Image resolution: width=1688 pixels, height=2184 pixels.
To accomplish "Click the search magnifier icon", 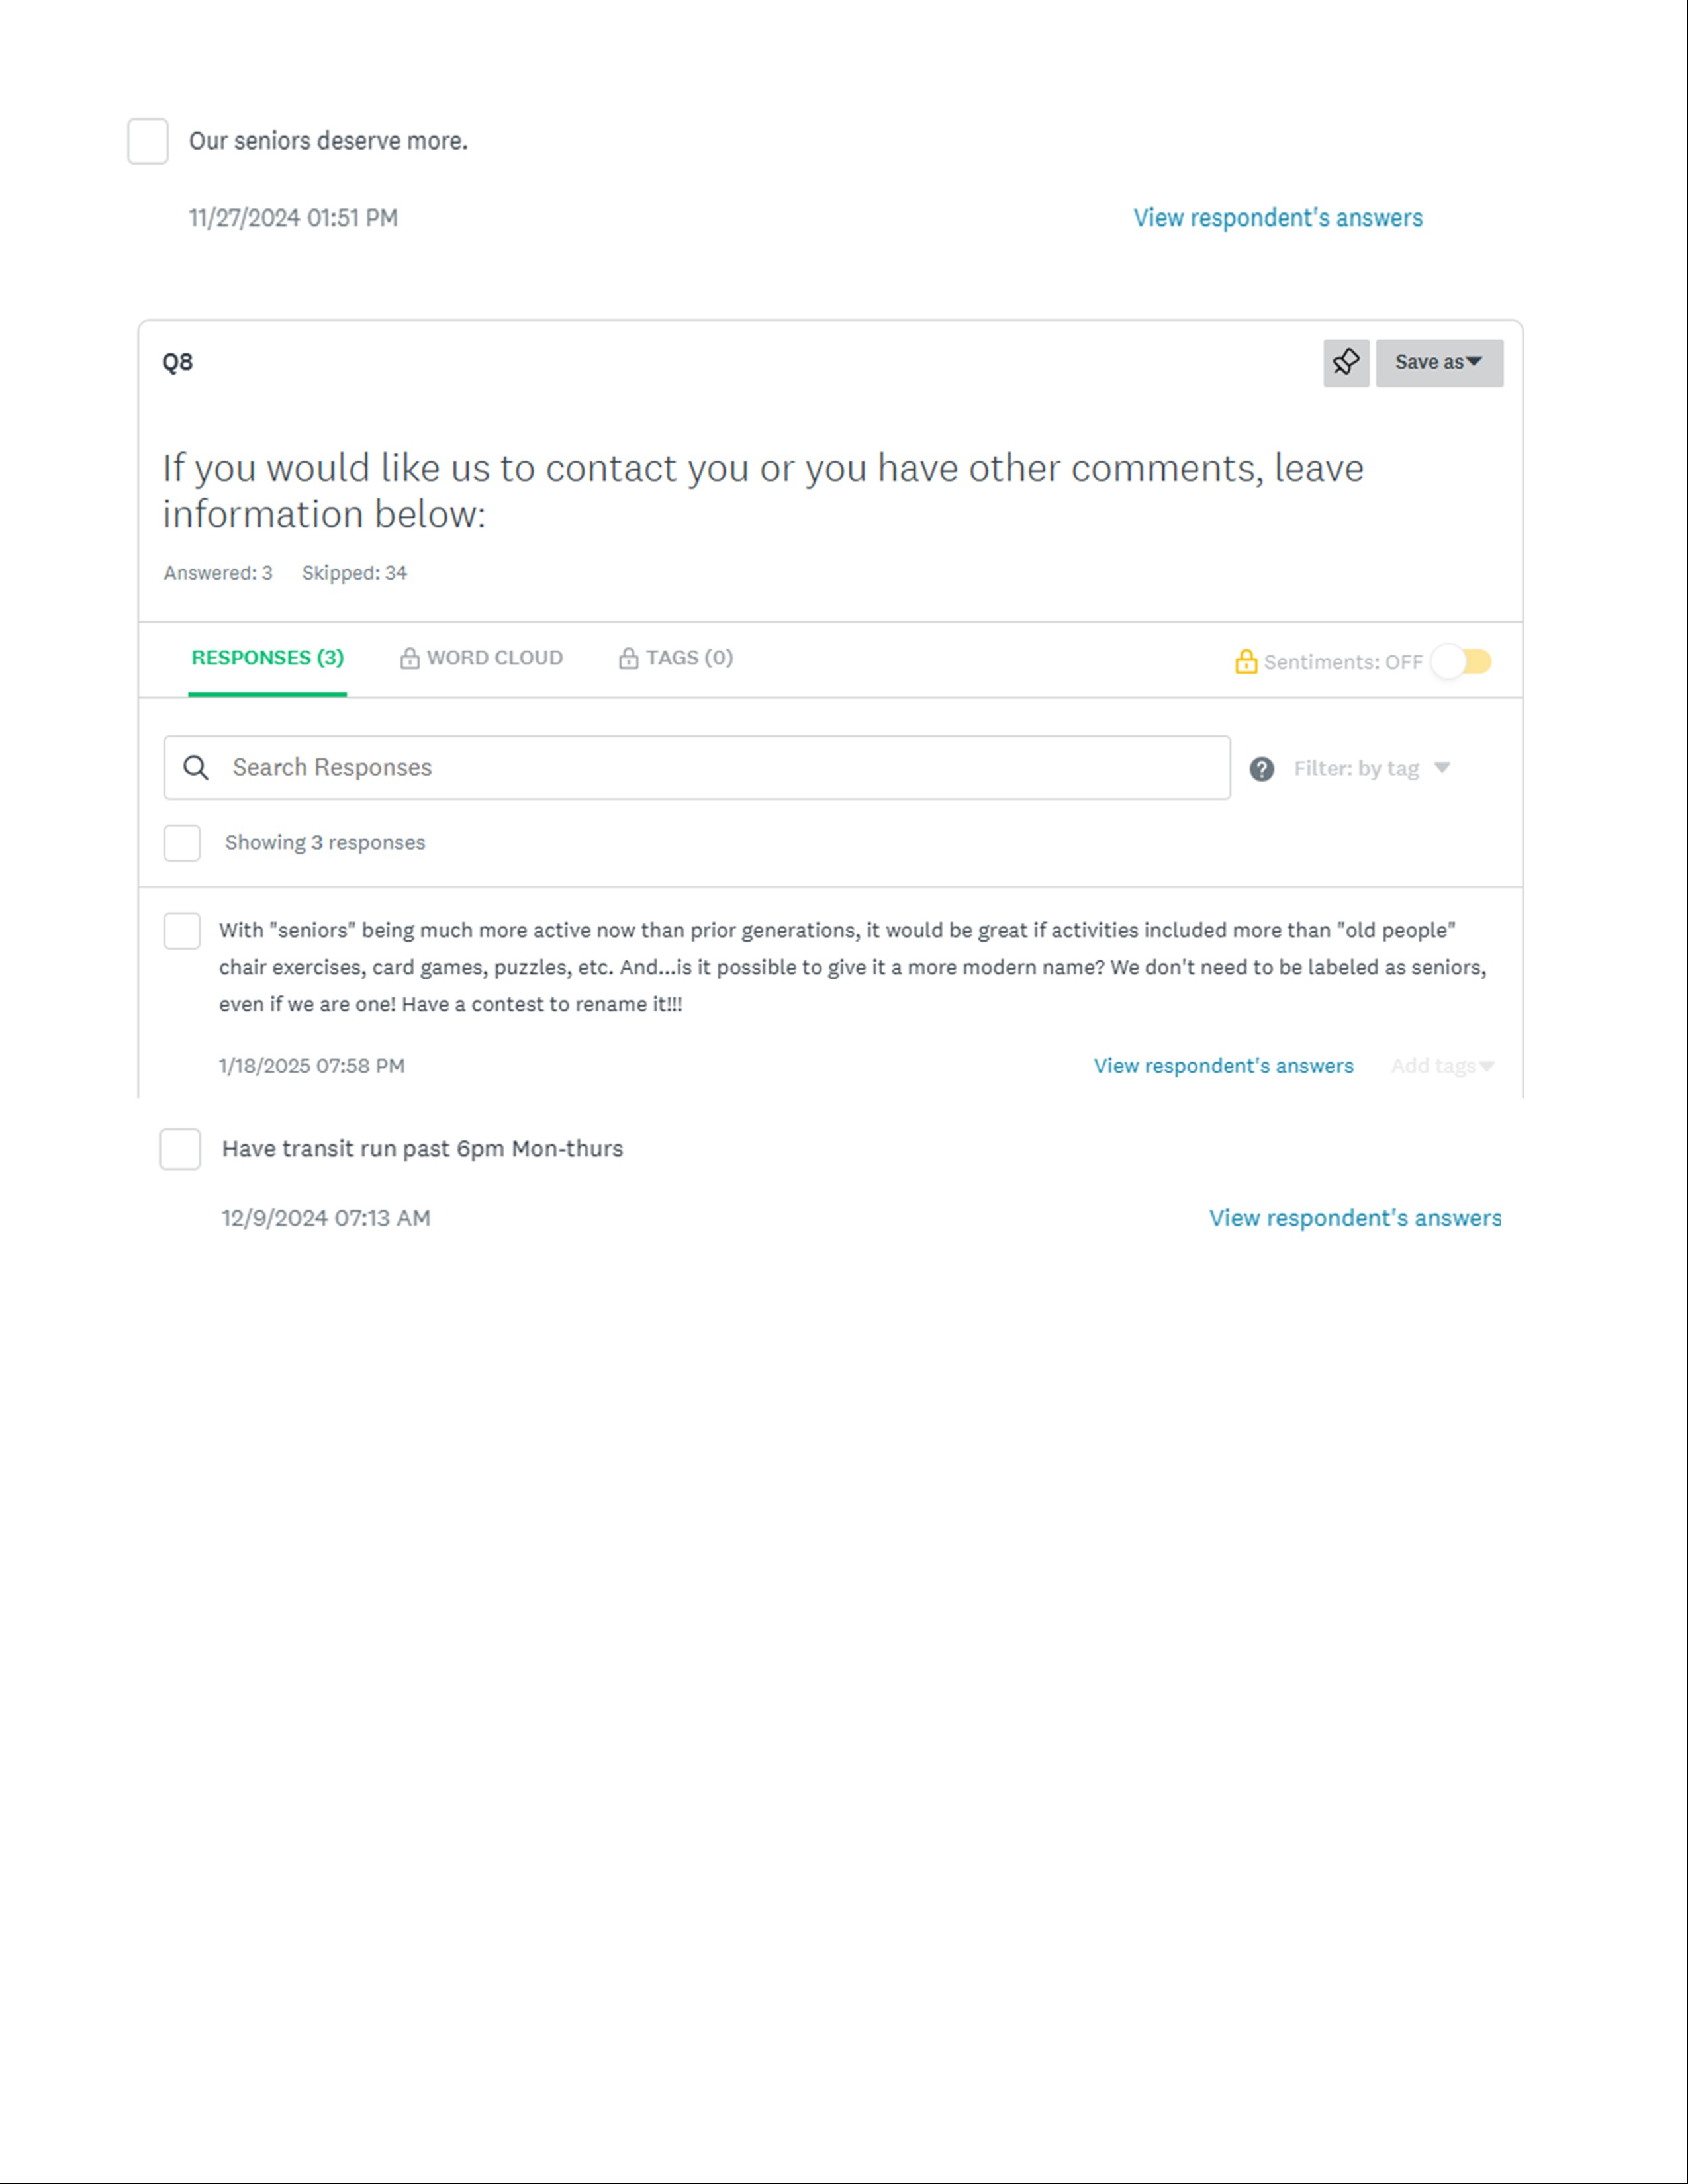I will pyautogui.click(x=196, y=767).
